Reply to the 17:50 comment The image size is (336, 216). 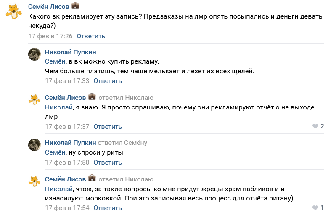click(108, 163)
